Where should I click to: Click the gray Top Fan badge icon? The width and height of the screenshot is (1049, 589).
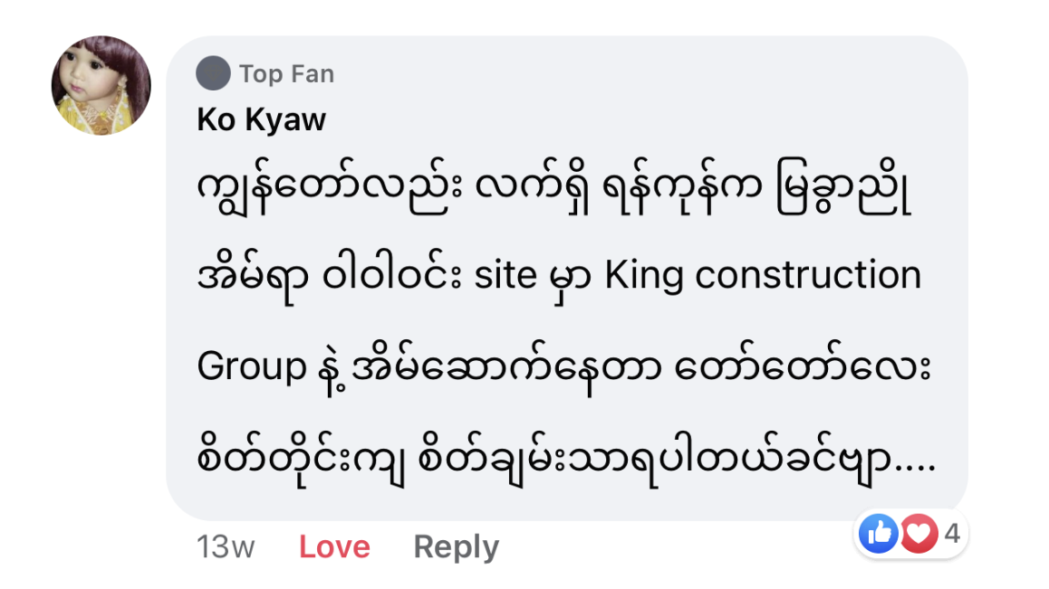[x=213, y=73]
